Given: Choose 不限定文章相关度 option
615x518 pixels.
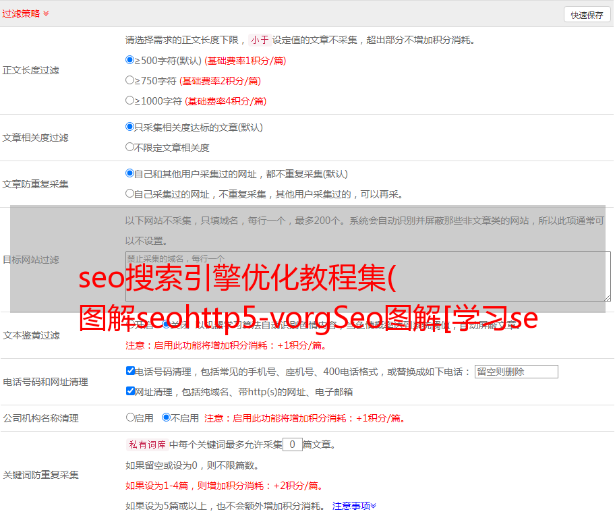Looking at the screenshot, I should point(129,147).
